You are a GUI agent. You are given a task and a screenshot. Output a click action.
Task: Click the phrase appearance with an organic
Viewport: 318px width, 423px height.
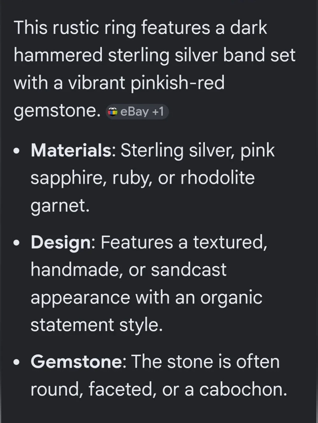146,298
